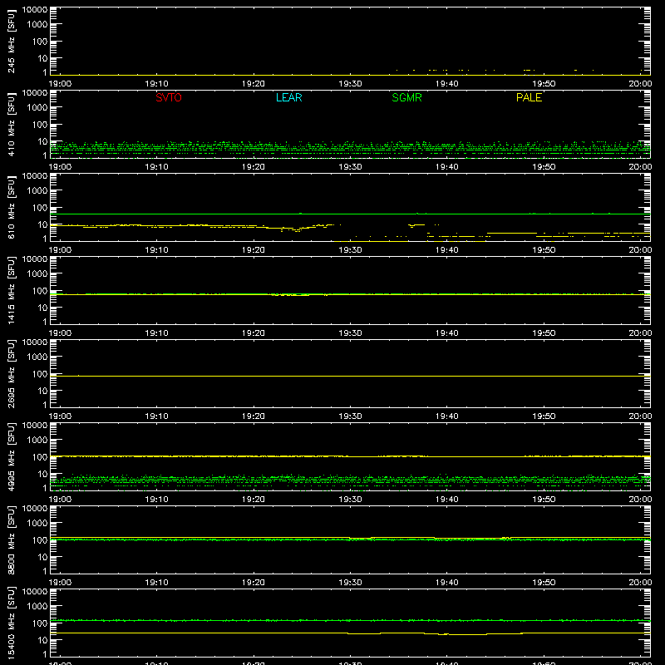Click the 1000 y-axis value on 410 MHz plot
Screen dimensions: 665x665
[x=37, y=108]
